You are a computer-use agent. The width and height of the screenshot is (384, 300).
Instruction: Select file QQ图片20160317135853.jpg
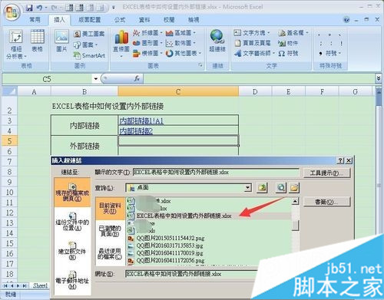(170, 246)
